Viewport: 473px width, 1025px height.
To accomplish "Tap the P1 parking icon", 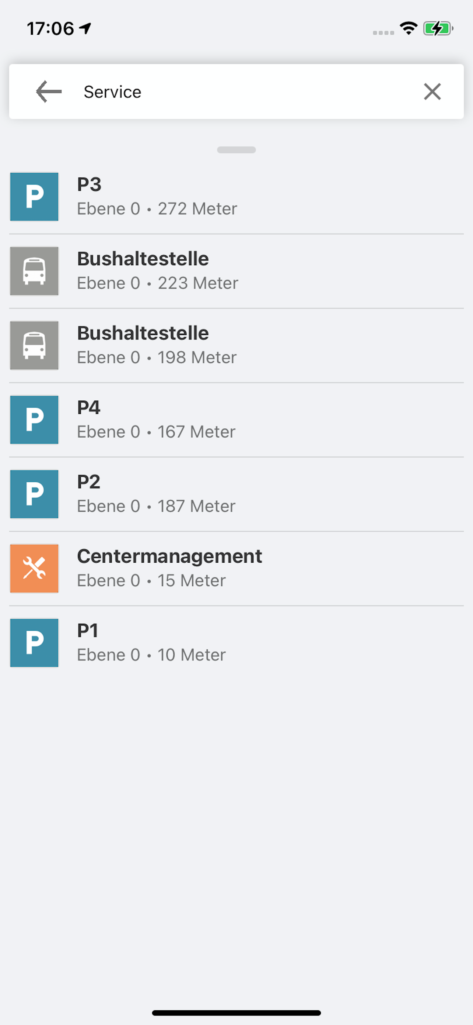I will click(x=34, y=643).
